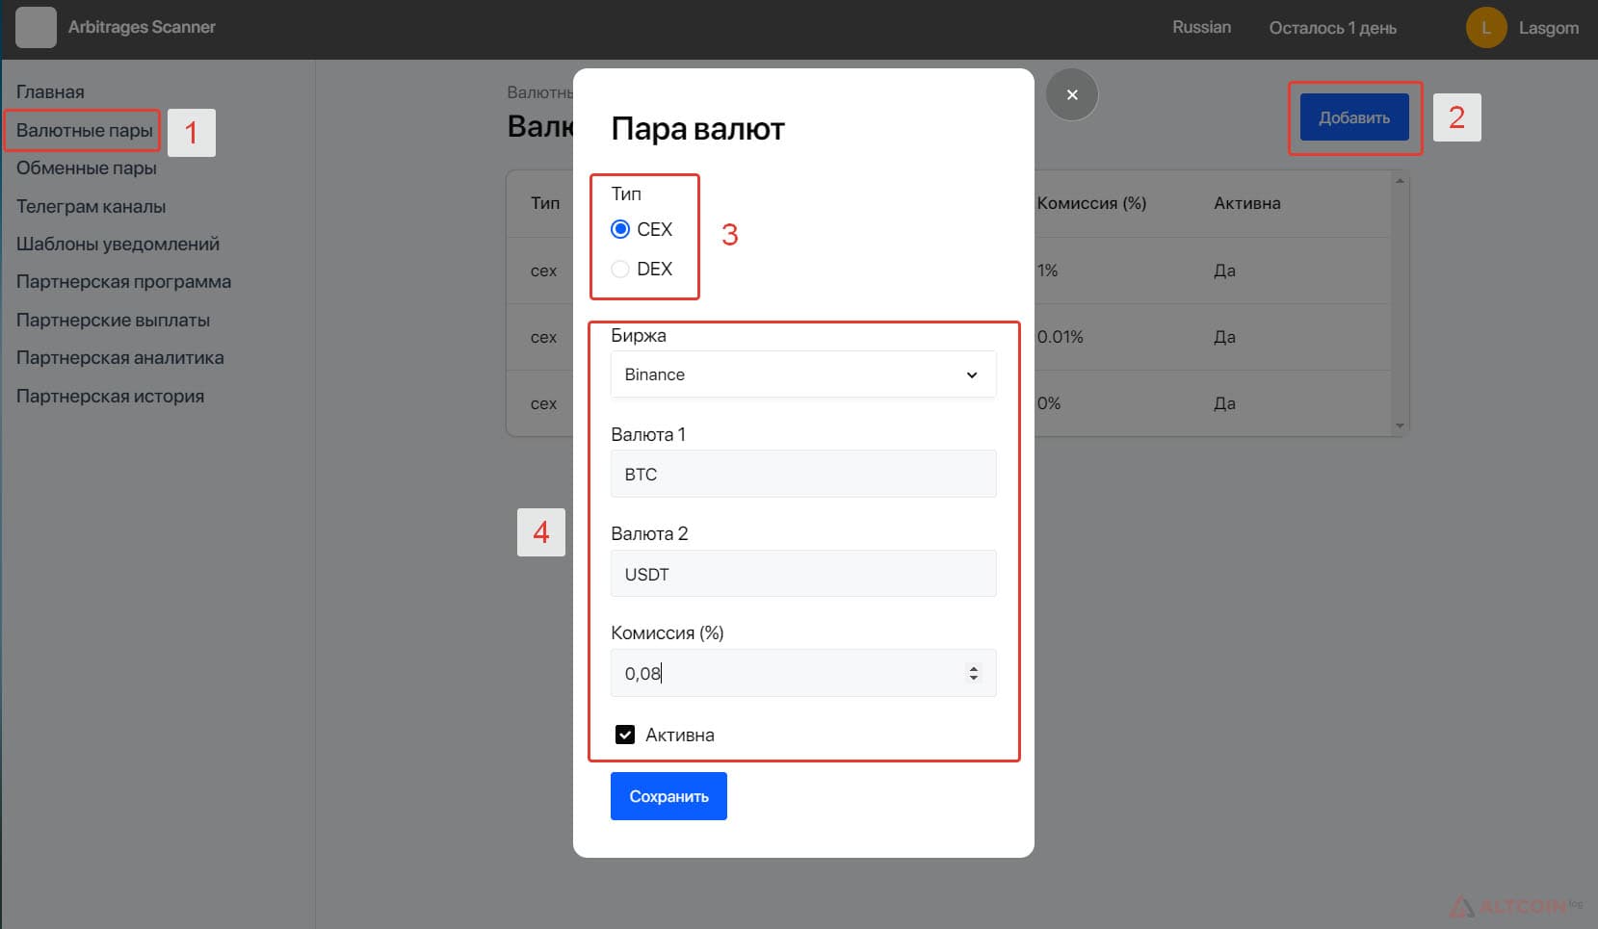Image resolution: width=1598 pixels, height=929 pixels.
Task: Switch language via Russian selector
Action: (x=1201, y=27)
